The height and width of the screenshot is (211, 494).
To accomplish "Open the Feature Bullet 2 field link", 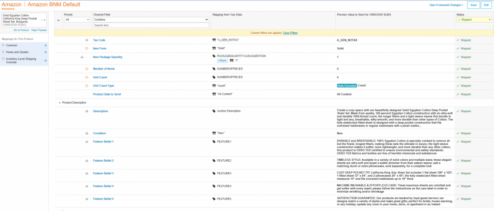I will click(x=103, y=160).
